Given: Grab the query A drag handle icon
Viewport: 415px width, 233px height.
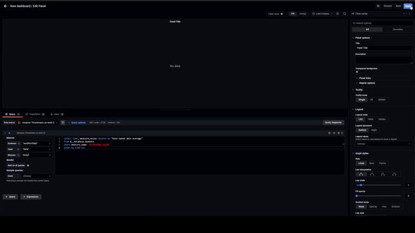Looking at the screenshot, I should tap(342, 133).
